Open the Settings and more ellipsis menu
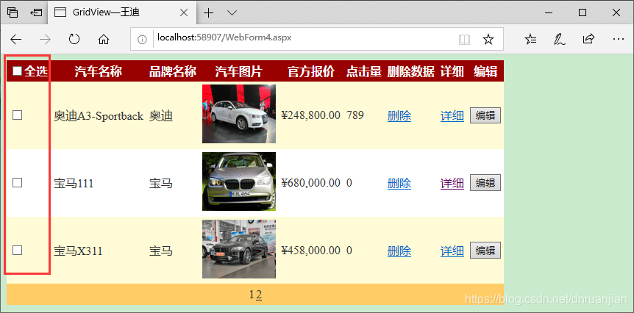The height and width of the screenshot is (313, 634). (x=619, y=39)
